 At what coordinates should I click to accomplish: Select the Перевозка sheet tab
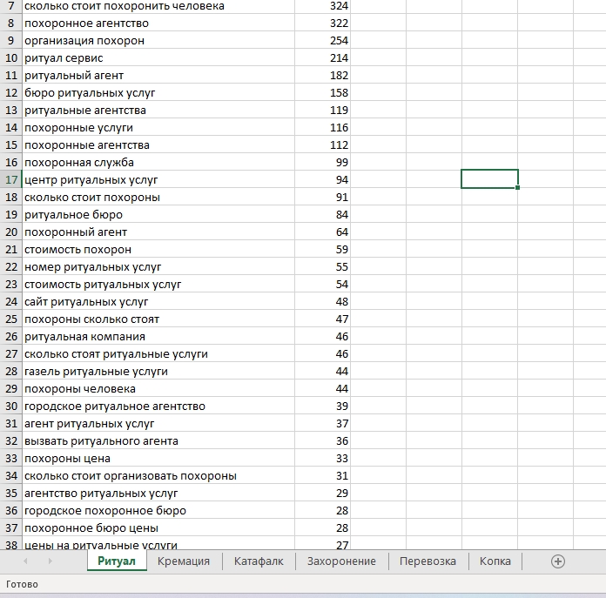(428, 561)
